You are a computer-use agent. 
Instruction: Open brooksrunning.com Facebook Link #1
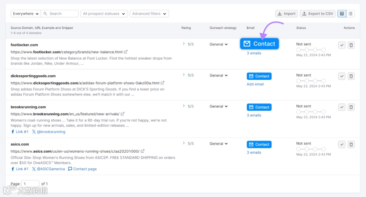[x=20, y=132]
